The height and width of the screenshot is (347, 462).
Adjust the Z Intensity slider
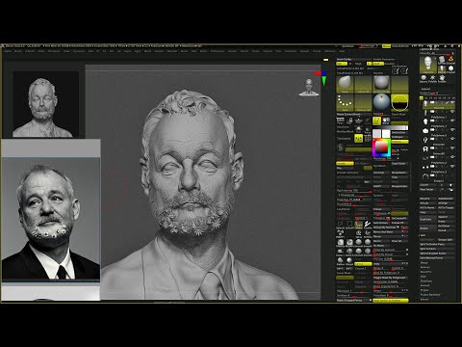[x=353, y=195]
